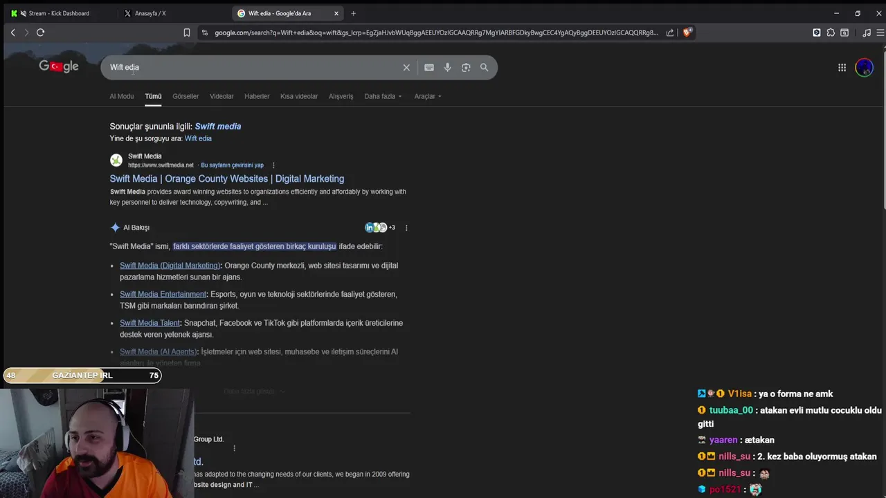Go back with the browser back arrow
Viewport: 886px width, 498px height.
12,33
